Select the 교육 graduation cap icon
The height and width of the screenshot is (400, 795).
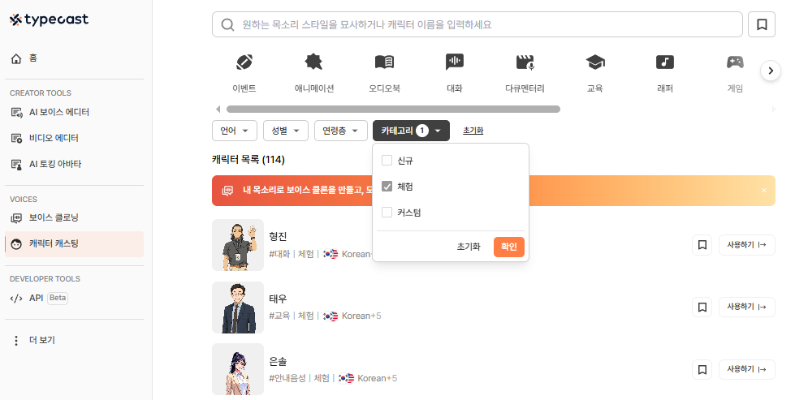595,62
